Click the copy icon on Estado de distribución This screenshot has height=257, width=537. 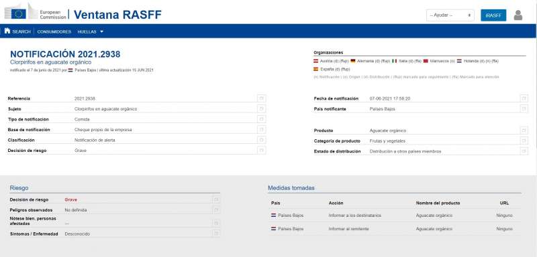coord(524,151)
